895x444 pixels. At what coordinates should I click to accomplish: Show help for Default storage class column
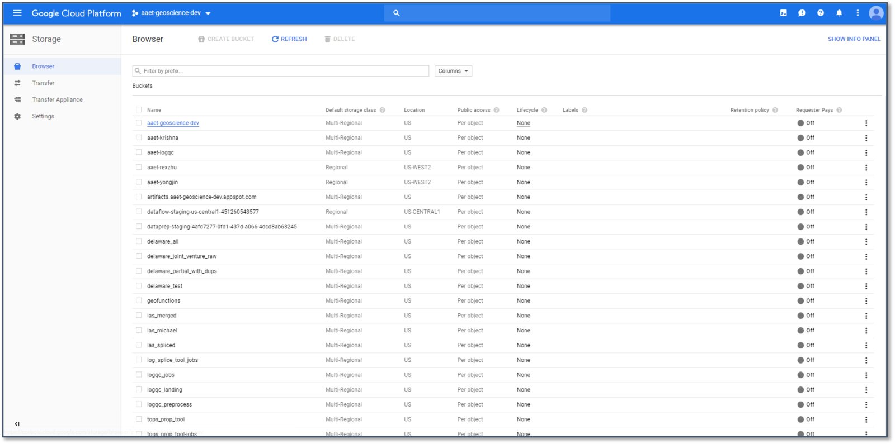[383, 110]
